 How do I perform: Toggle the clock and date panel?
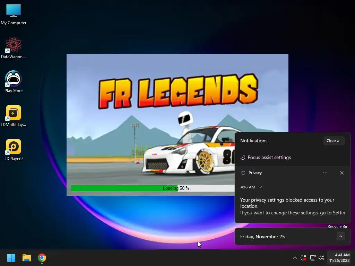point(339,258)
